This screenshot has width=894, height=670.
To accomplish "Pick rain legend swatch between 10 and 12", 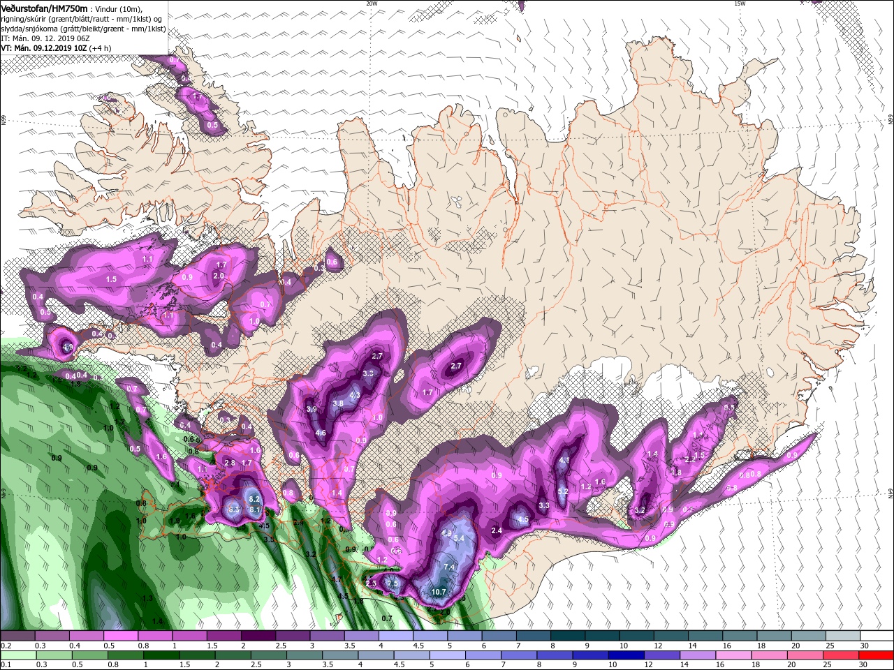I will (625, 655).
